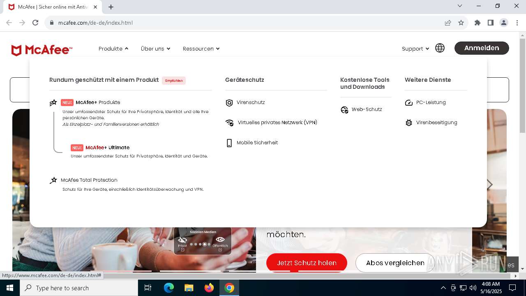Select Virtuelles privates Netzwerk (VPN)
This screenshot has width=526, height=296.
(x=277, y=123)
